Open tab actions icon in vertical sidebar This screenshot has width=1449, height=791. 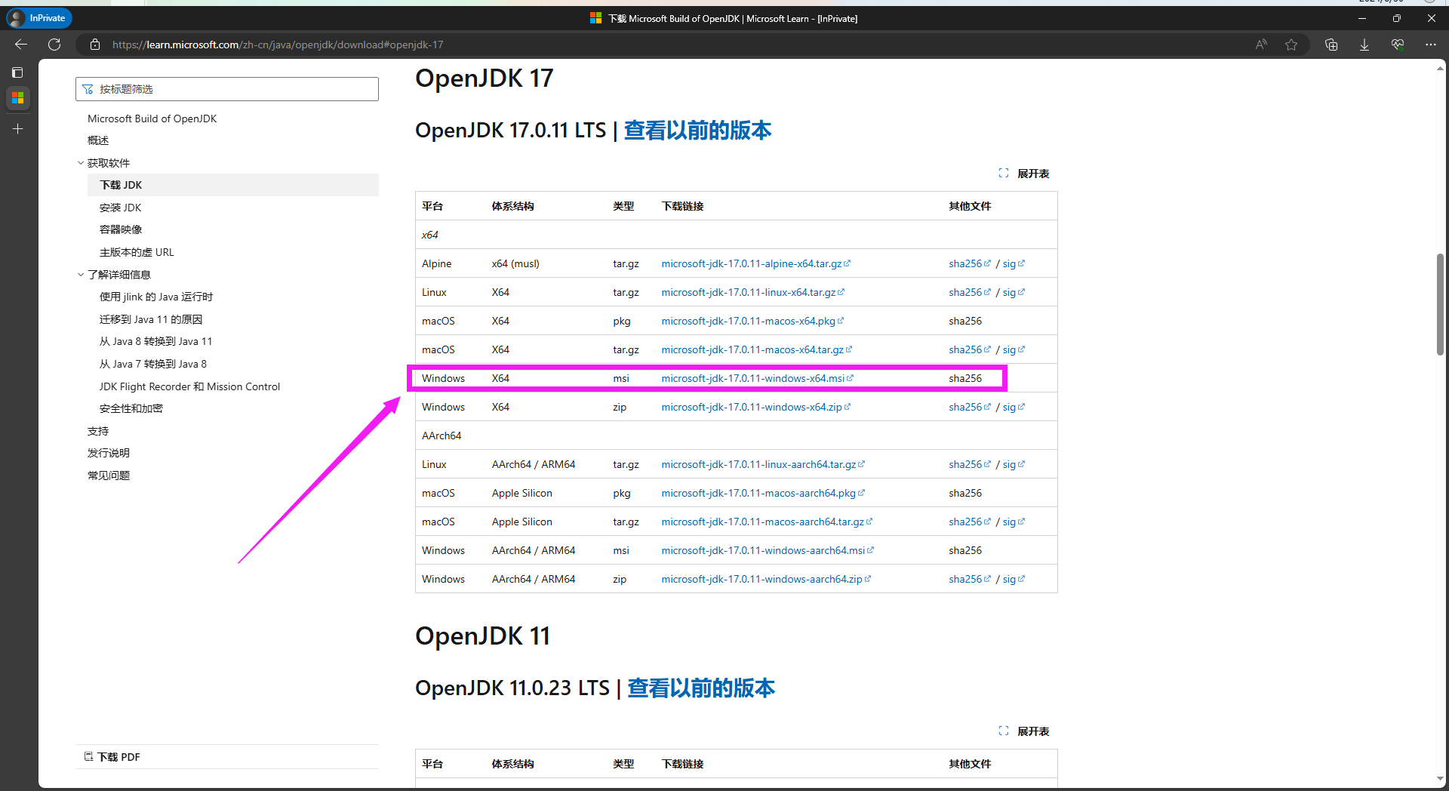[x=17, y=72]
